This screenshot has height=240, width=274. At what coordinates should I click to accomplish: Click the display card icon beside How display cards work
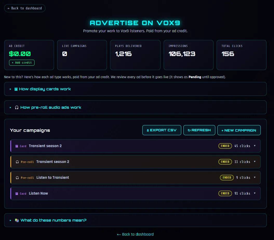pyautogui.click(x=16, y=89)
